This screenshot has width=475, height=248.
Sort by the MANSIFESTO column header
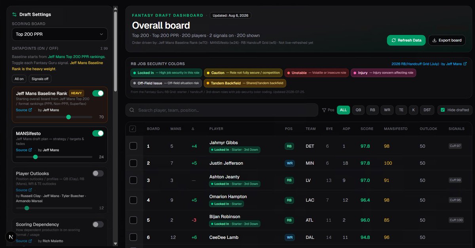click(x=395, y=129)
